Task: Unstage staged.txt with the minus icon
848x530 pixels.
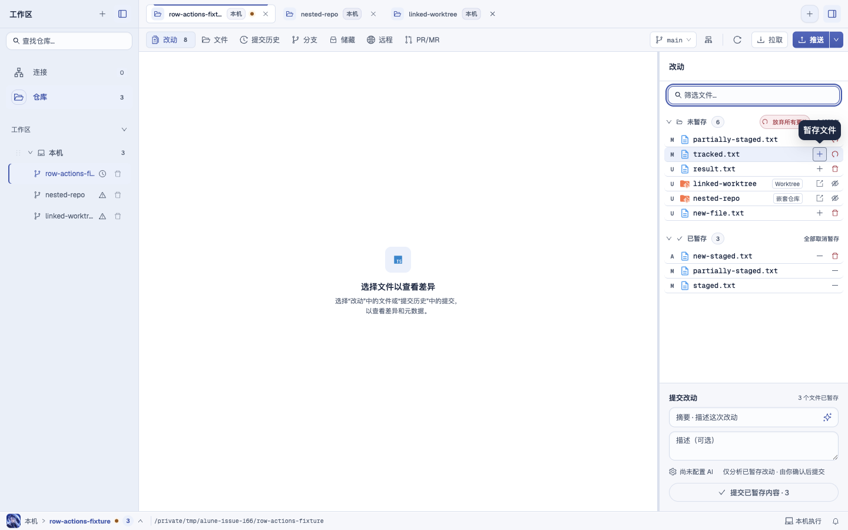Action: (x=835, y=286)
